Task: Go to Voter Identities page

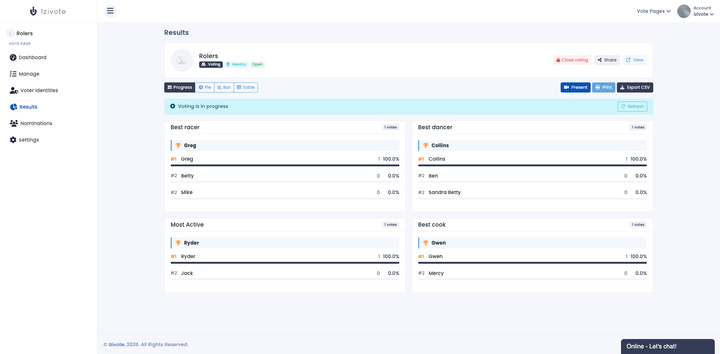Action: click(x=34, y=90)
